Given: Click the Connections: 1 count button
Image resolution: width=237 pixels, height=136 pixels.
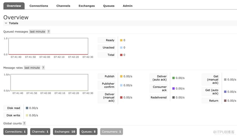Looking at the screenshot, I should coord(15,131).
